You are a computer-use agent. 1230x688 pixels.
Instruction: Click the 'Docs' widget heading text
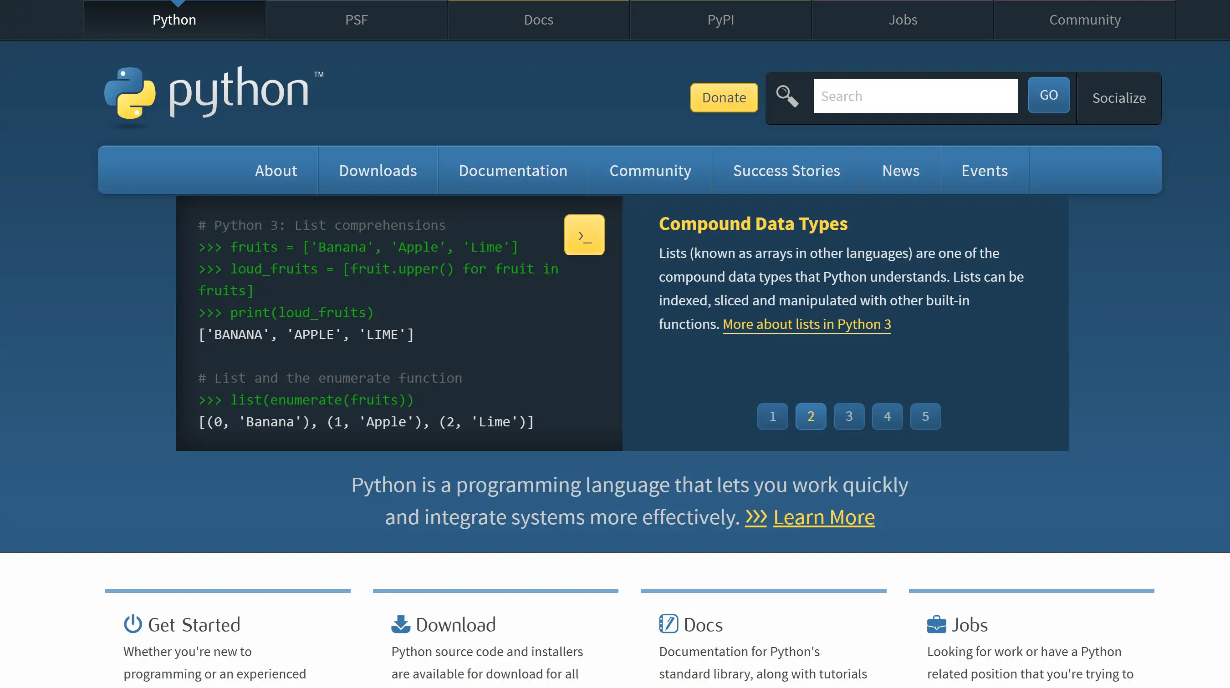tap(703, 625)
